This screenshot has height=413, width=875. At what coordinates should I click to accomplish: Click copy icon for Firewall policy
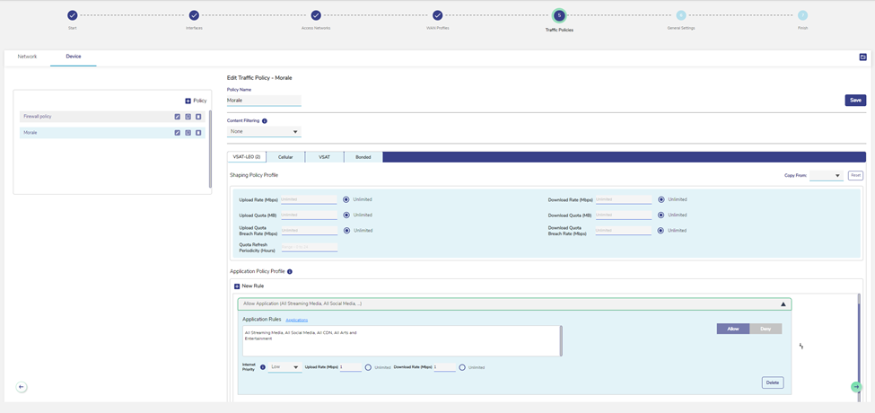(188, 117)
